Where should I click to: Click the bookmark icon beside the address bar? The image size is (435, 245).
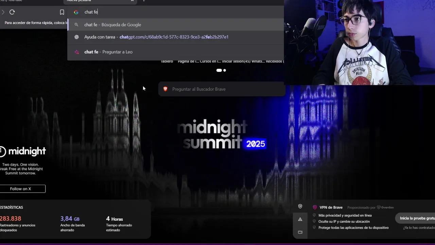[62, 12]
